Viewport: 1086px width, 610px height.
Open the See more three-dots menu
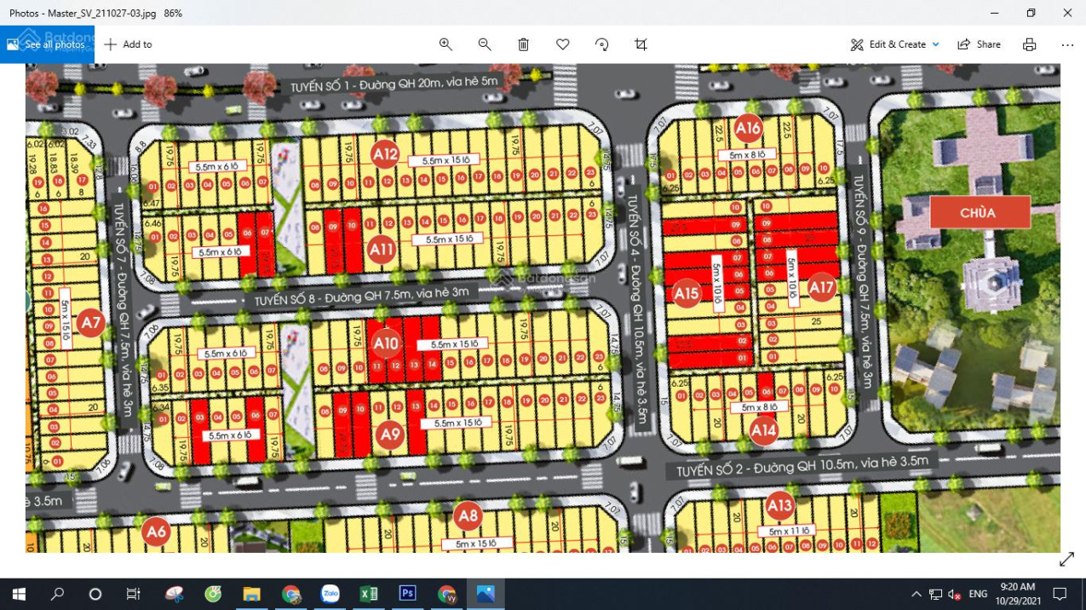click(1067, 44)
